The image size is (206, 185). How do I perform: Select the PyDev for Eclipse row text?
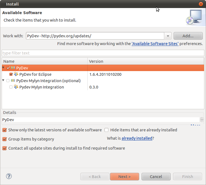pyautogui.click(x=35, y=74)
